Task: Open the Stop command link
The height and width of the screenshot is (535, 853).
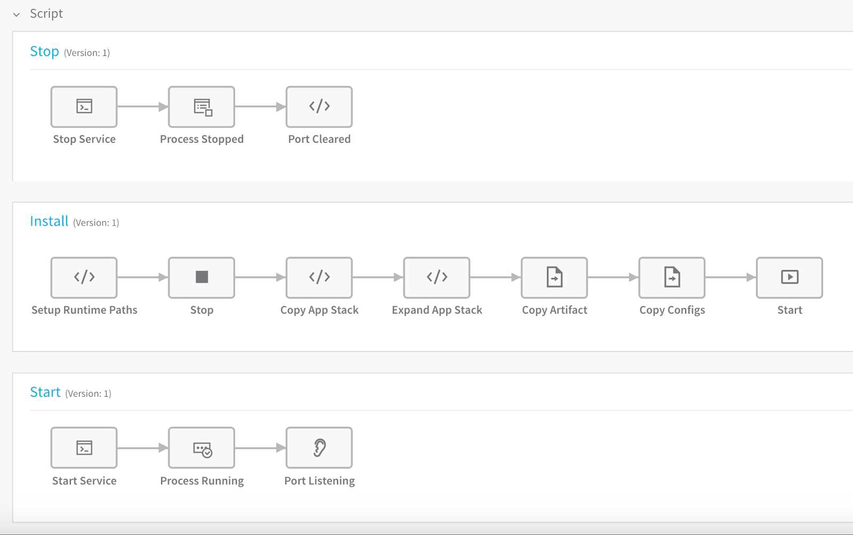Action: [44, 51]
